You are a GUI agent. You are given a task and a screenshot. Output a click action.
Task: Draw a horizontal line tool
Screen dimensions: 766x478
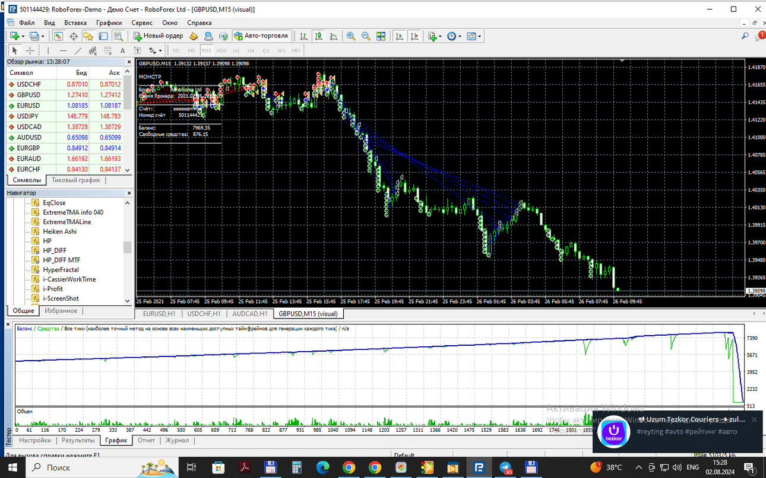pos(64,50)
